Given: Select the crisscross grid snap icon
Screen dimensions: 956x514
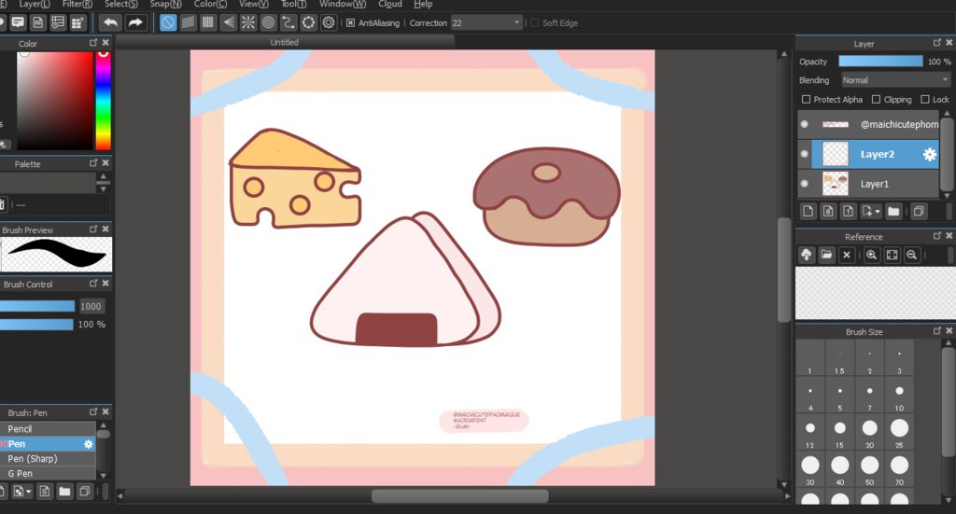Looking at the screenshot, I should 208,22.
